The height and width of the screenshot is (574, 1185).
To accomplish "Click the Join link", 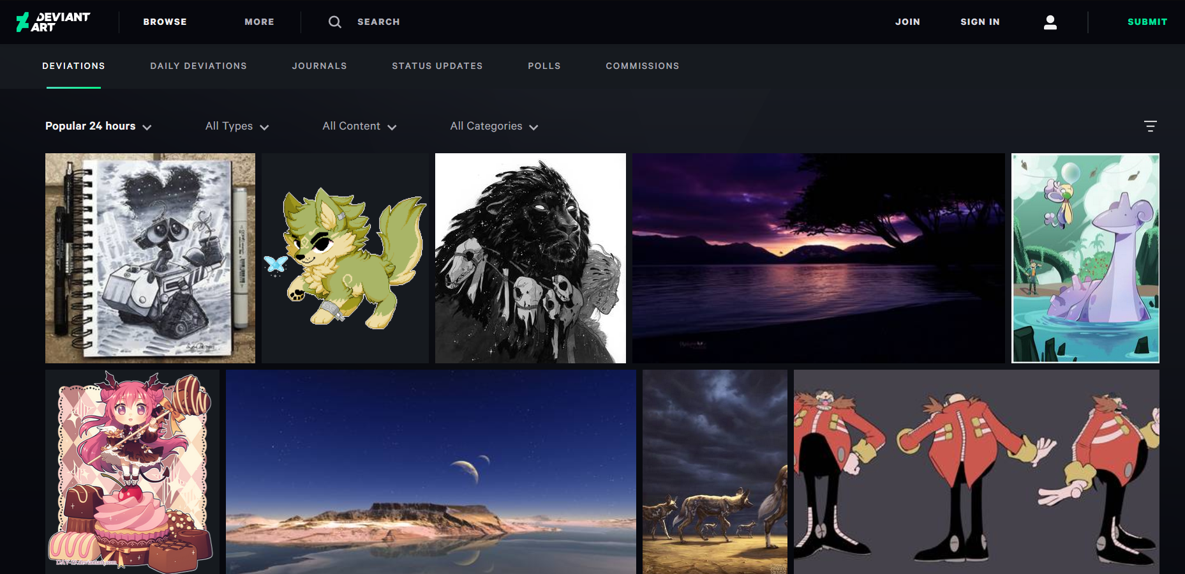I will click(907, 22).
